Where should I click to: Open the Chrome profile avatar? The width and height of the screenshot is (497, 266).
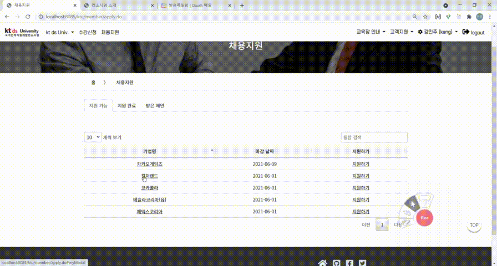pyautogui.click(x=480, y=17)
